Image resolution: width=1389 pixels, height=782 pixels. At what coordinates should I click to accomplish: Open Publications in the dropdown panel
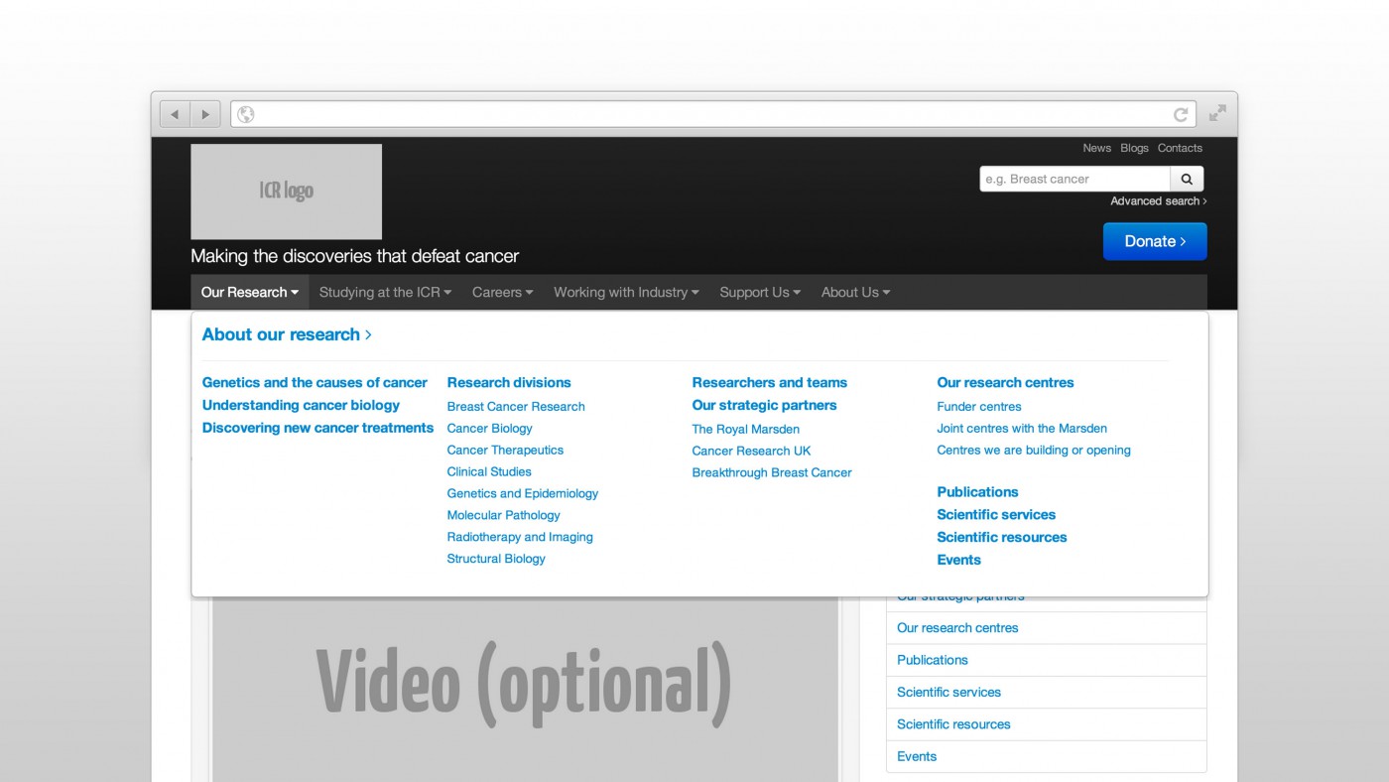[x=977, y=491]
